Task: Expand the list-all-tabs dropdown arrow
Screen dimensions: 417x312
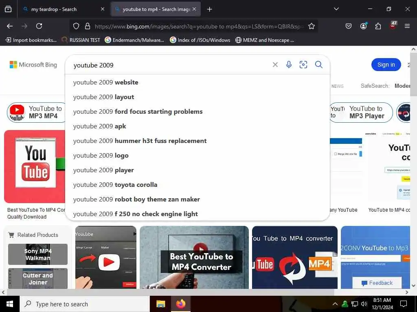Action: (336, 9)
